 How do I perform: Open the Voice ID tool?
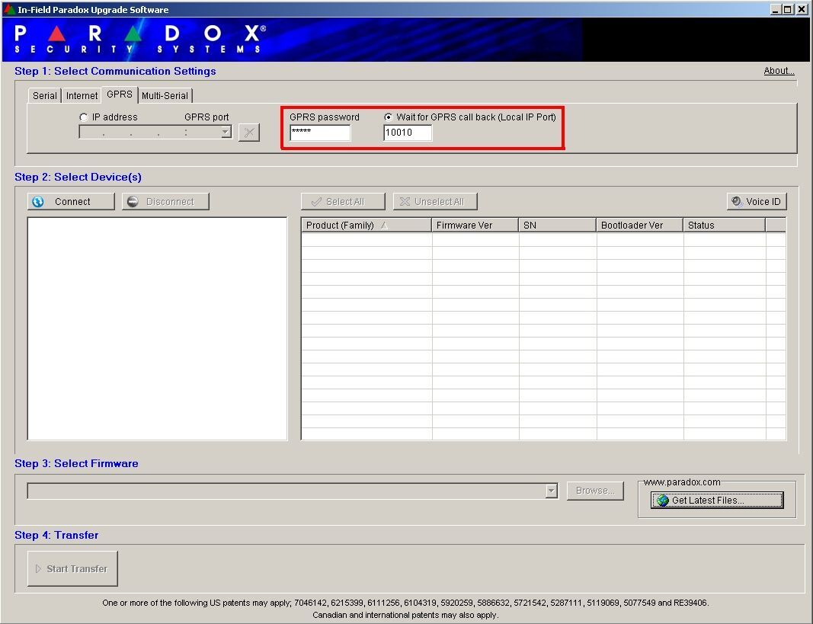(756, 202)
